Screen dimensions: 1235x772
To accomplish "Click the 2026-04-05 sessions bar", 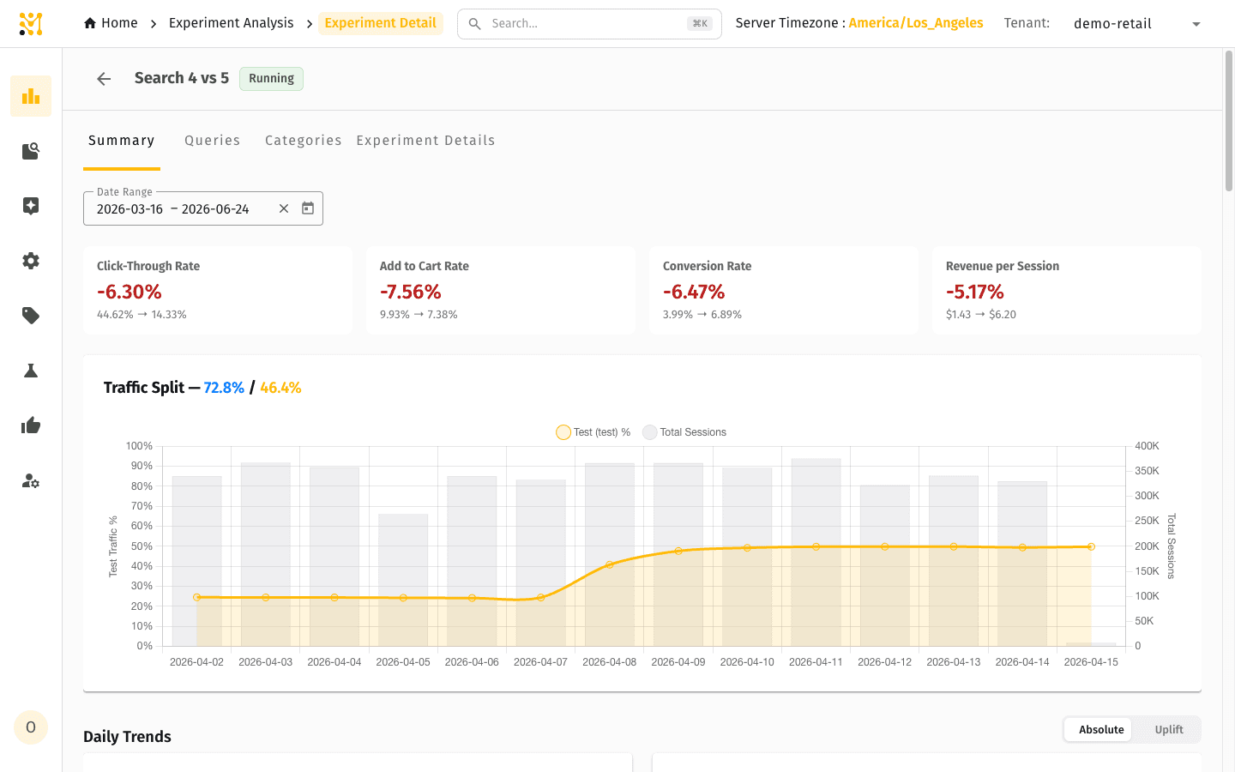I will [x=403, y=580].
